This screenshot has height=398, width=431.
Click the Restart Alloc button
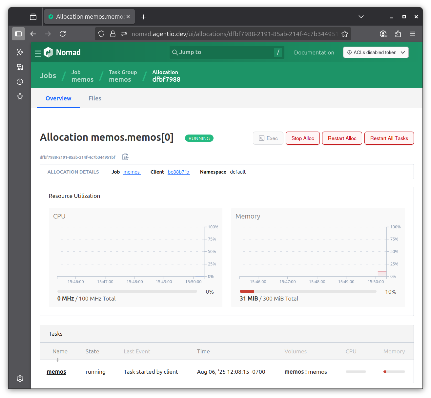coord(342,138)
